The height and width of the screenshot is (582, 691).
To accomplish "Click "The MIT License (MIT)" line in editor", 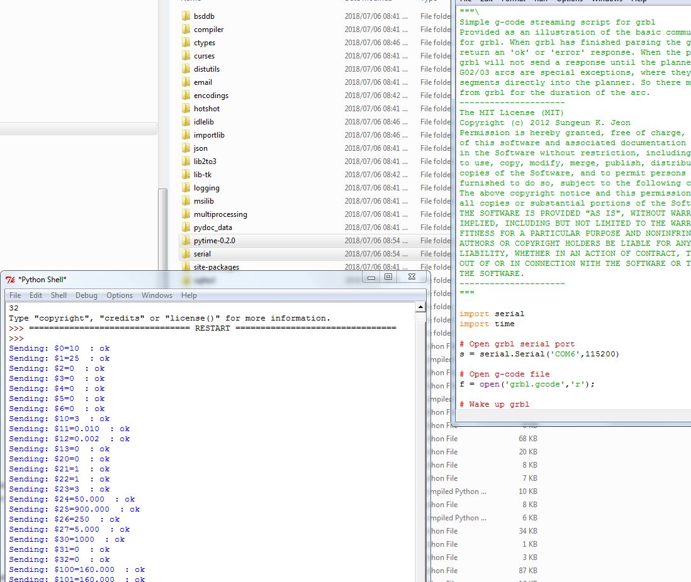I will 512,113.
